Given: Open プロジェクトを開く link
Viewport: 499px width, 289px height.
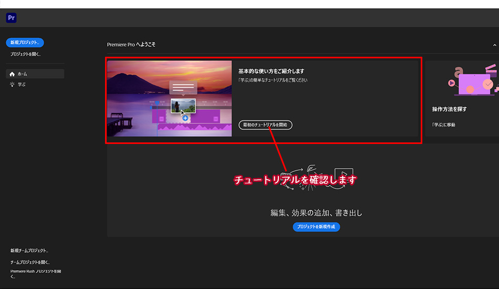Looking at the screenshot, I should [x=25, y=54].
